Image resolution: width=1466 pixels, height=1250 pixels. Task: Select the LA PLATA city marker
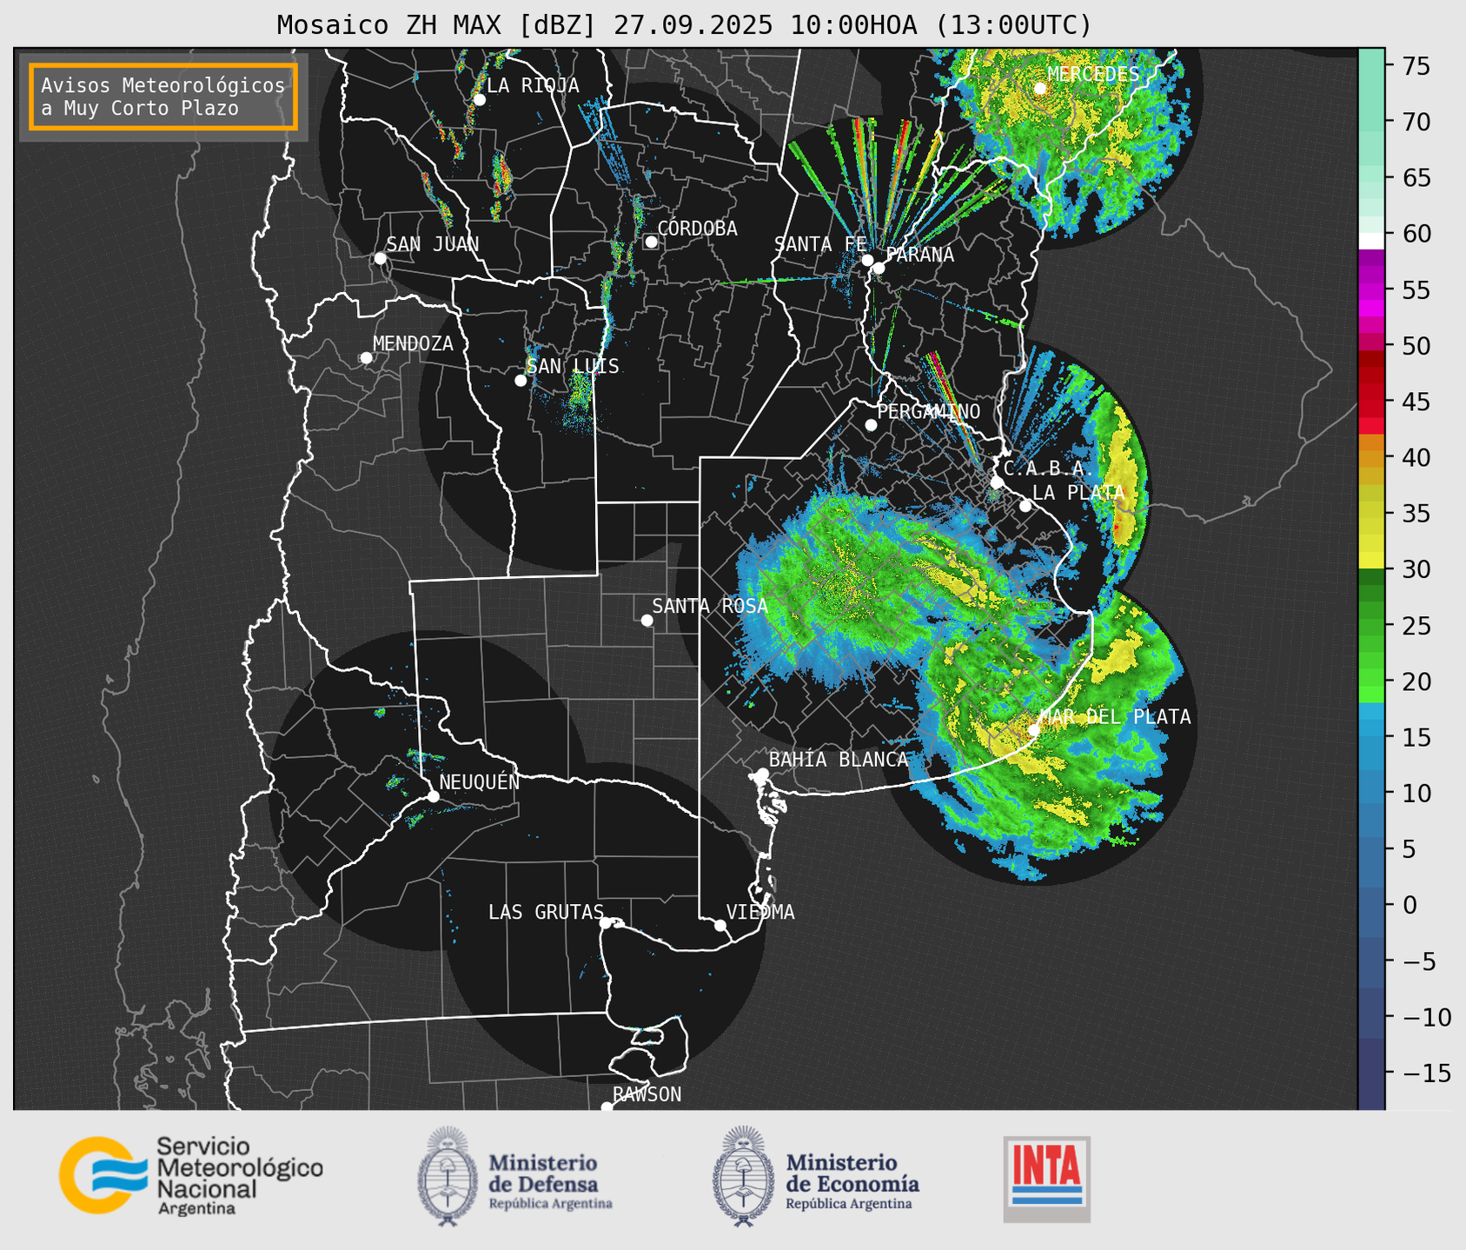(x=1025, y=506)
